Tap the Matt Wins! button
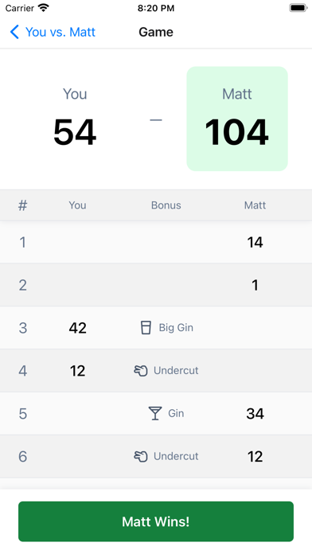The width and height of the screenshot is (312, 554). pos(156,521)
